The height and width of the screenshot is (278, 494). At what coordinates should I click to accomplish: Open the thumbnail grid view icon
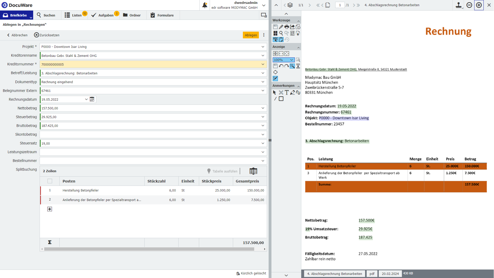275,33
